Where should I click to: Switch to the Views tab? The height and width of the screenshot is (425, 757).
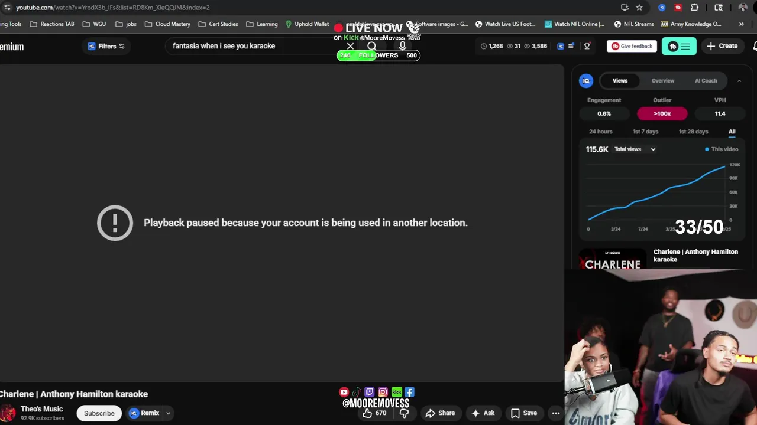click(x=620, y=81)
